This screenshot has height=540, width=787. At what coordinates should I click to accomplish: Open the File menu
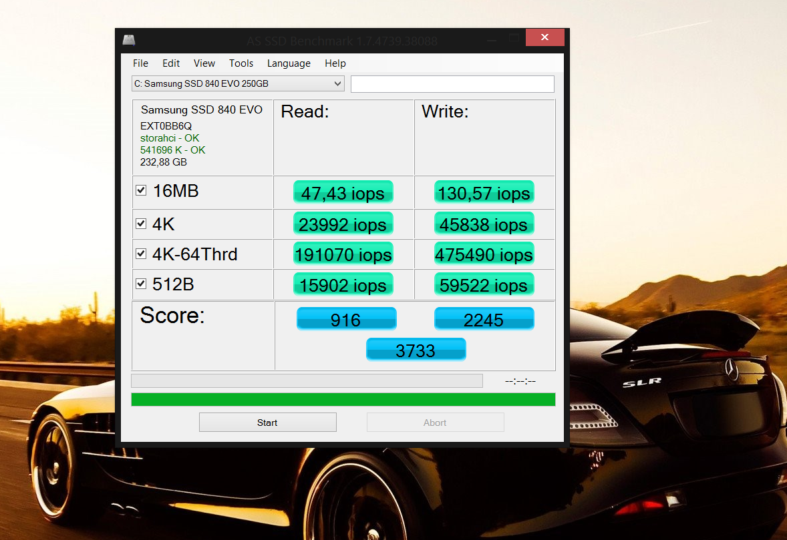(140, 63)
